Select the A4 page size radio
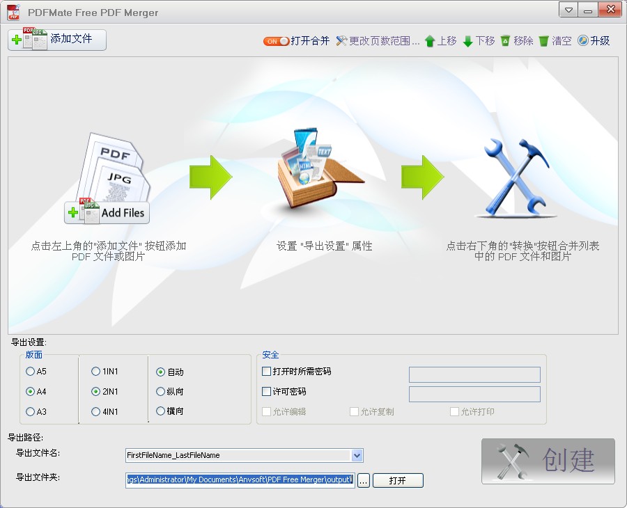Screen dimensions: 627x508 coord(30,391)
